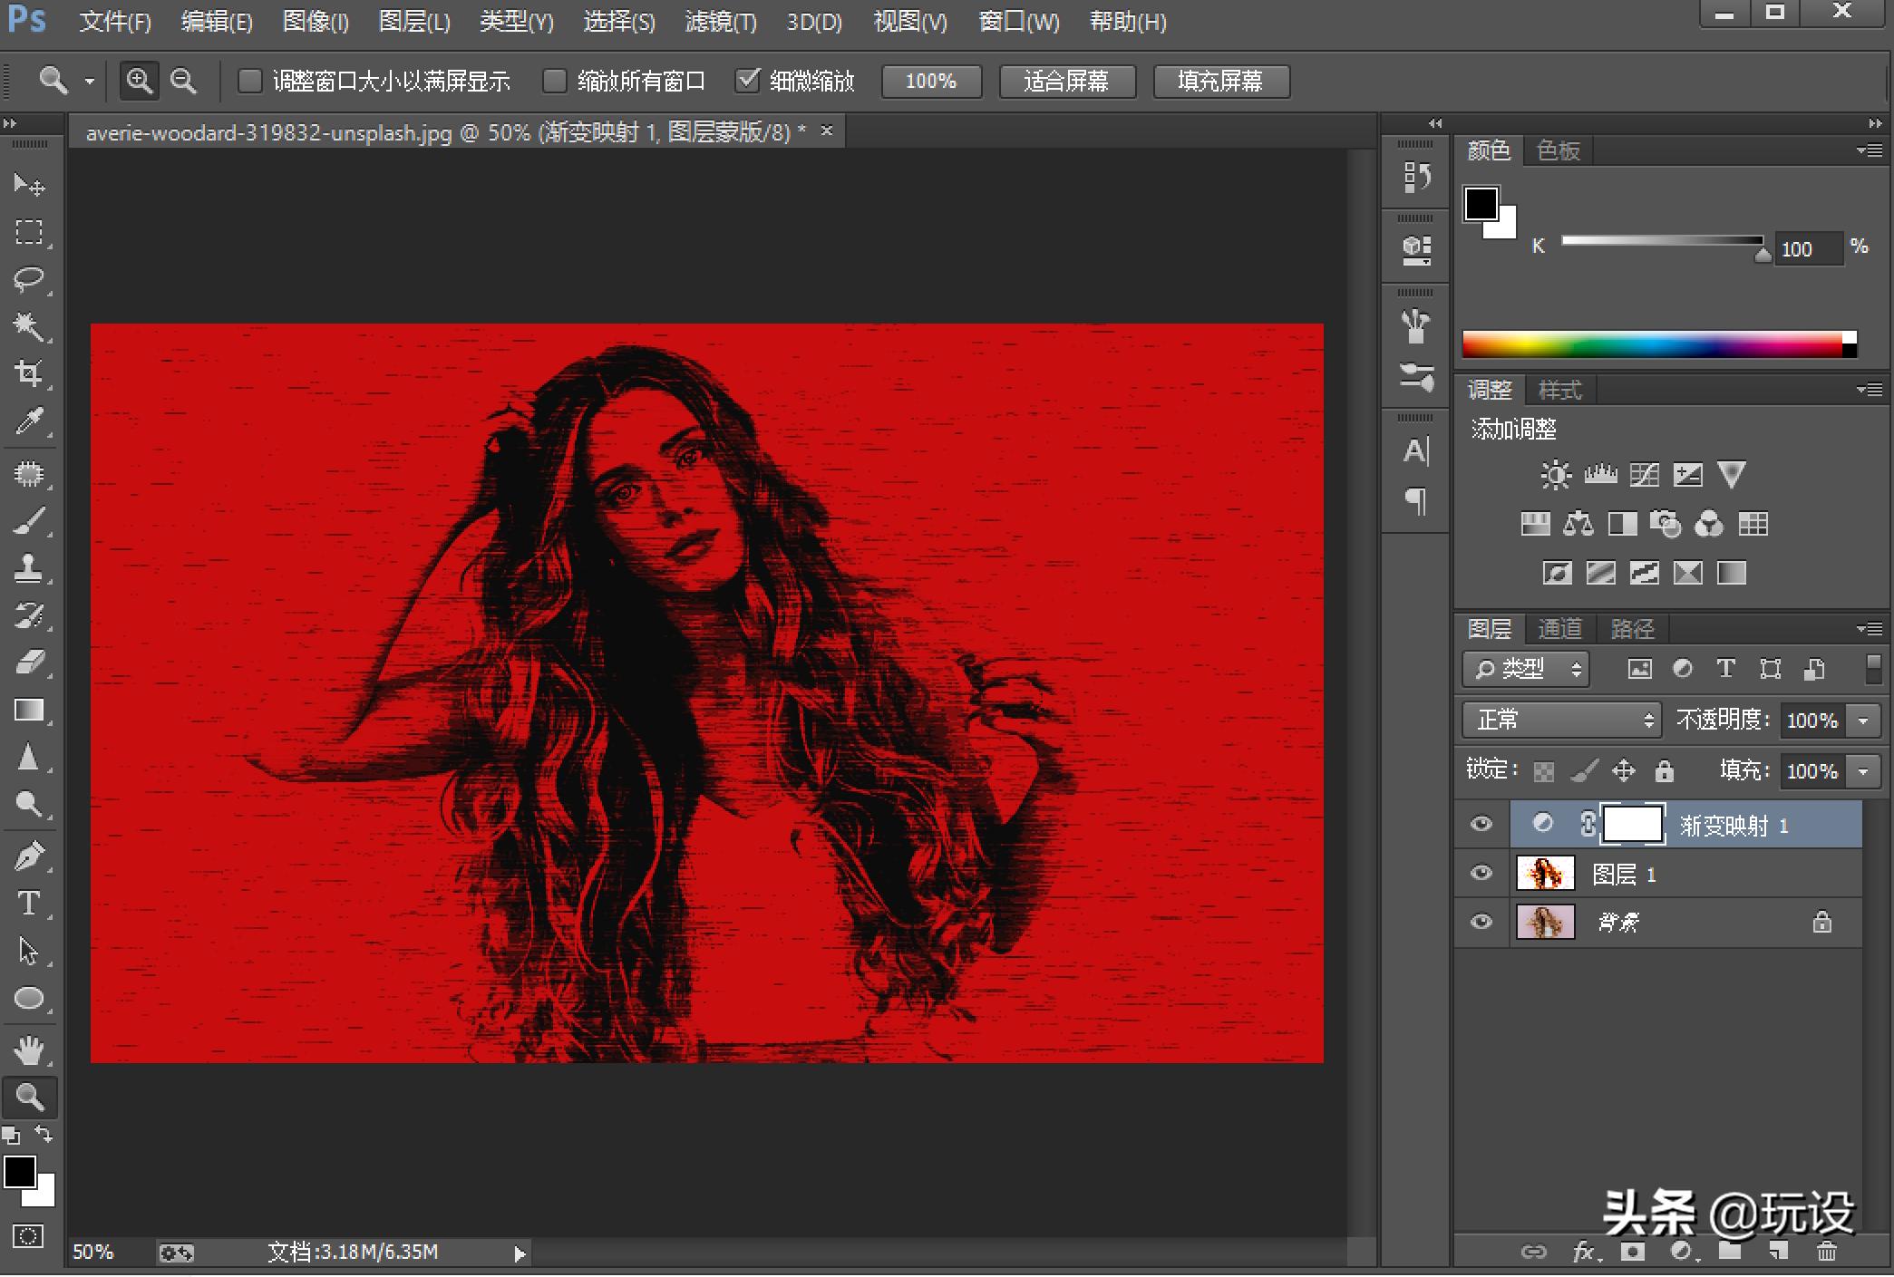The image size is (1894, 1277).
Task: Click the 填充屏幕 button
Action: tap(1220, 82)
